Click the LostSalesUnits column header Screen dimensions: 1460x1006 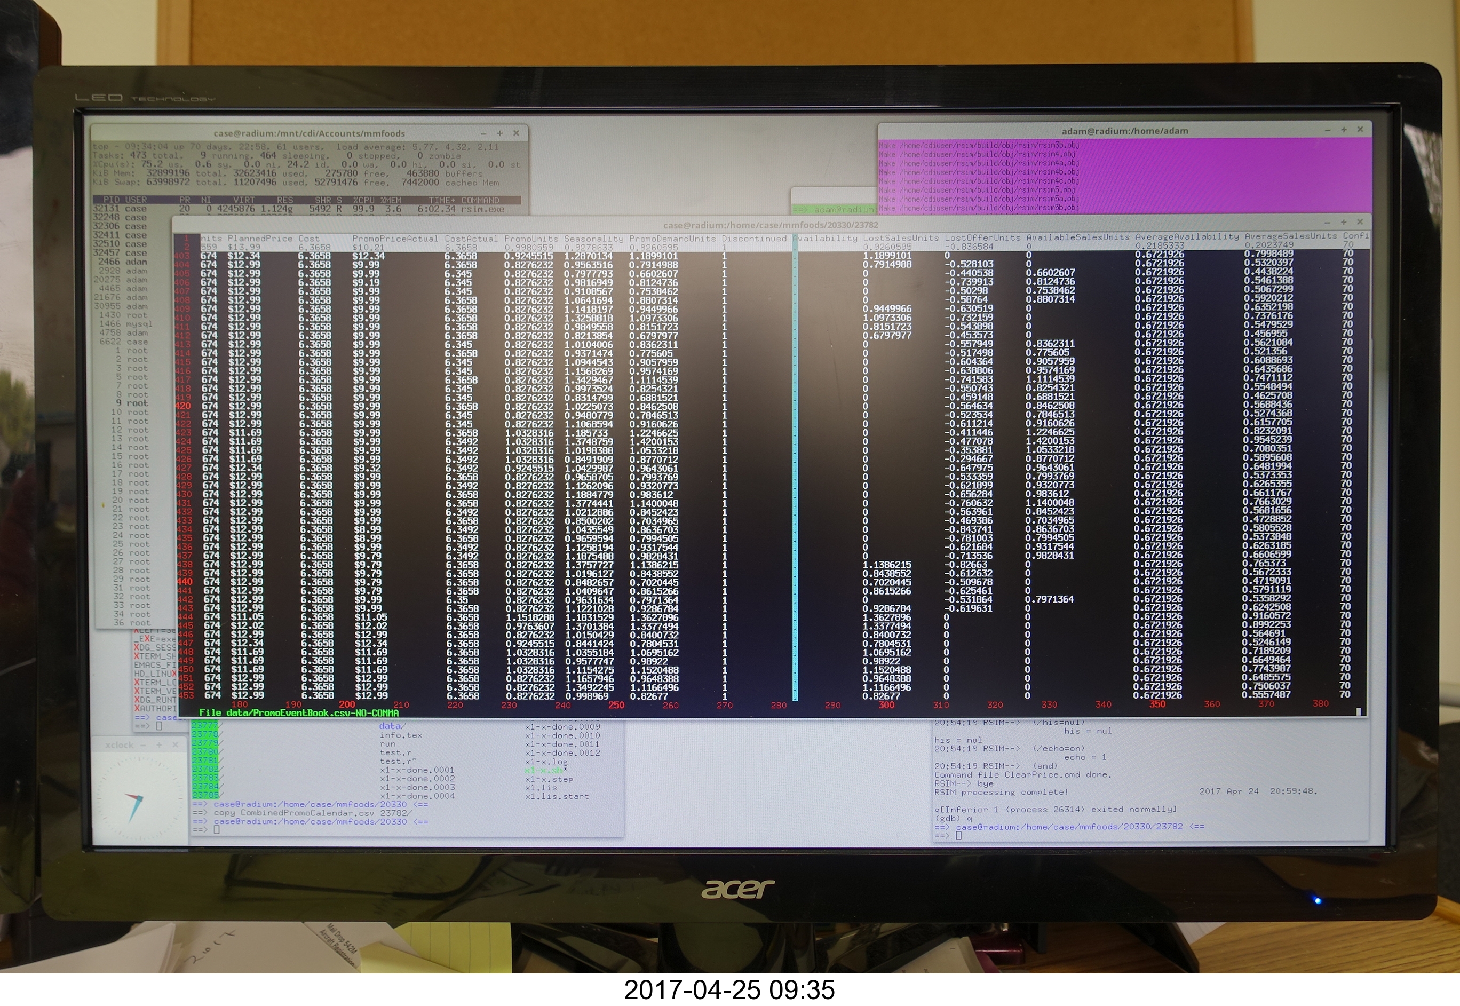(900, 237)
